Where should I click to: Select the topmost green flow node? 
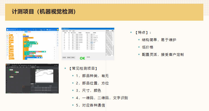pos(11,70)
